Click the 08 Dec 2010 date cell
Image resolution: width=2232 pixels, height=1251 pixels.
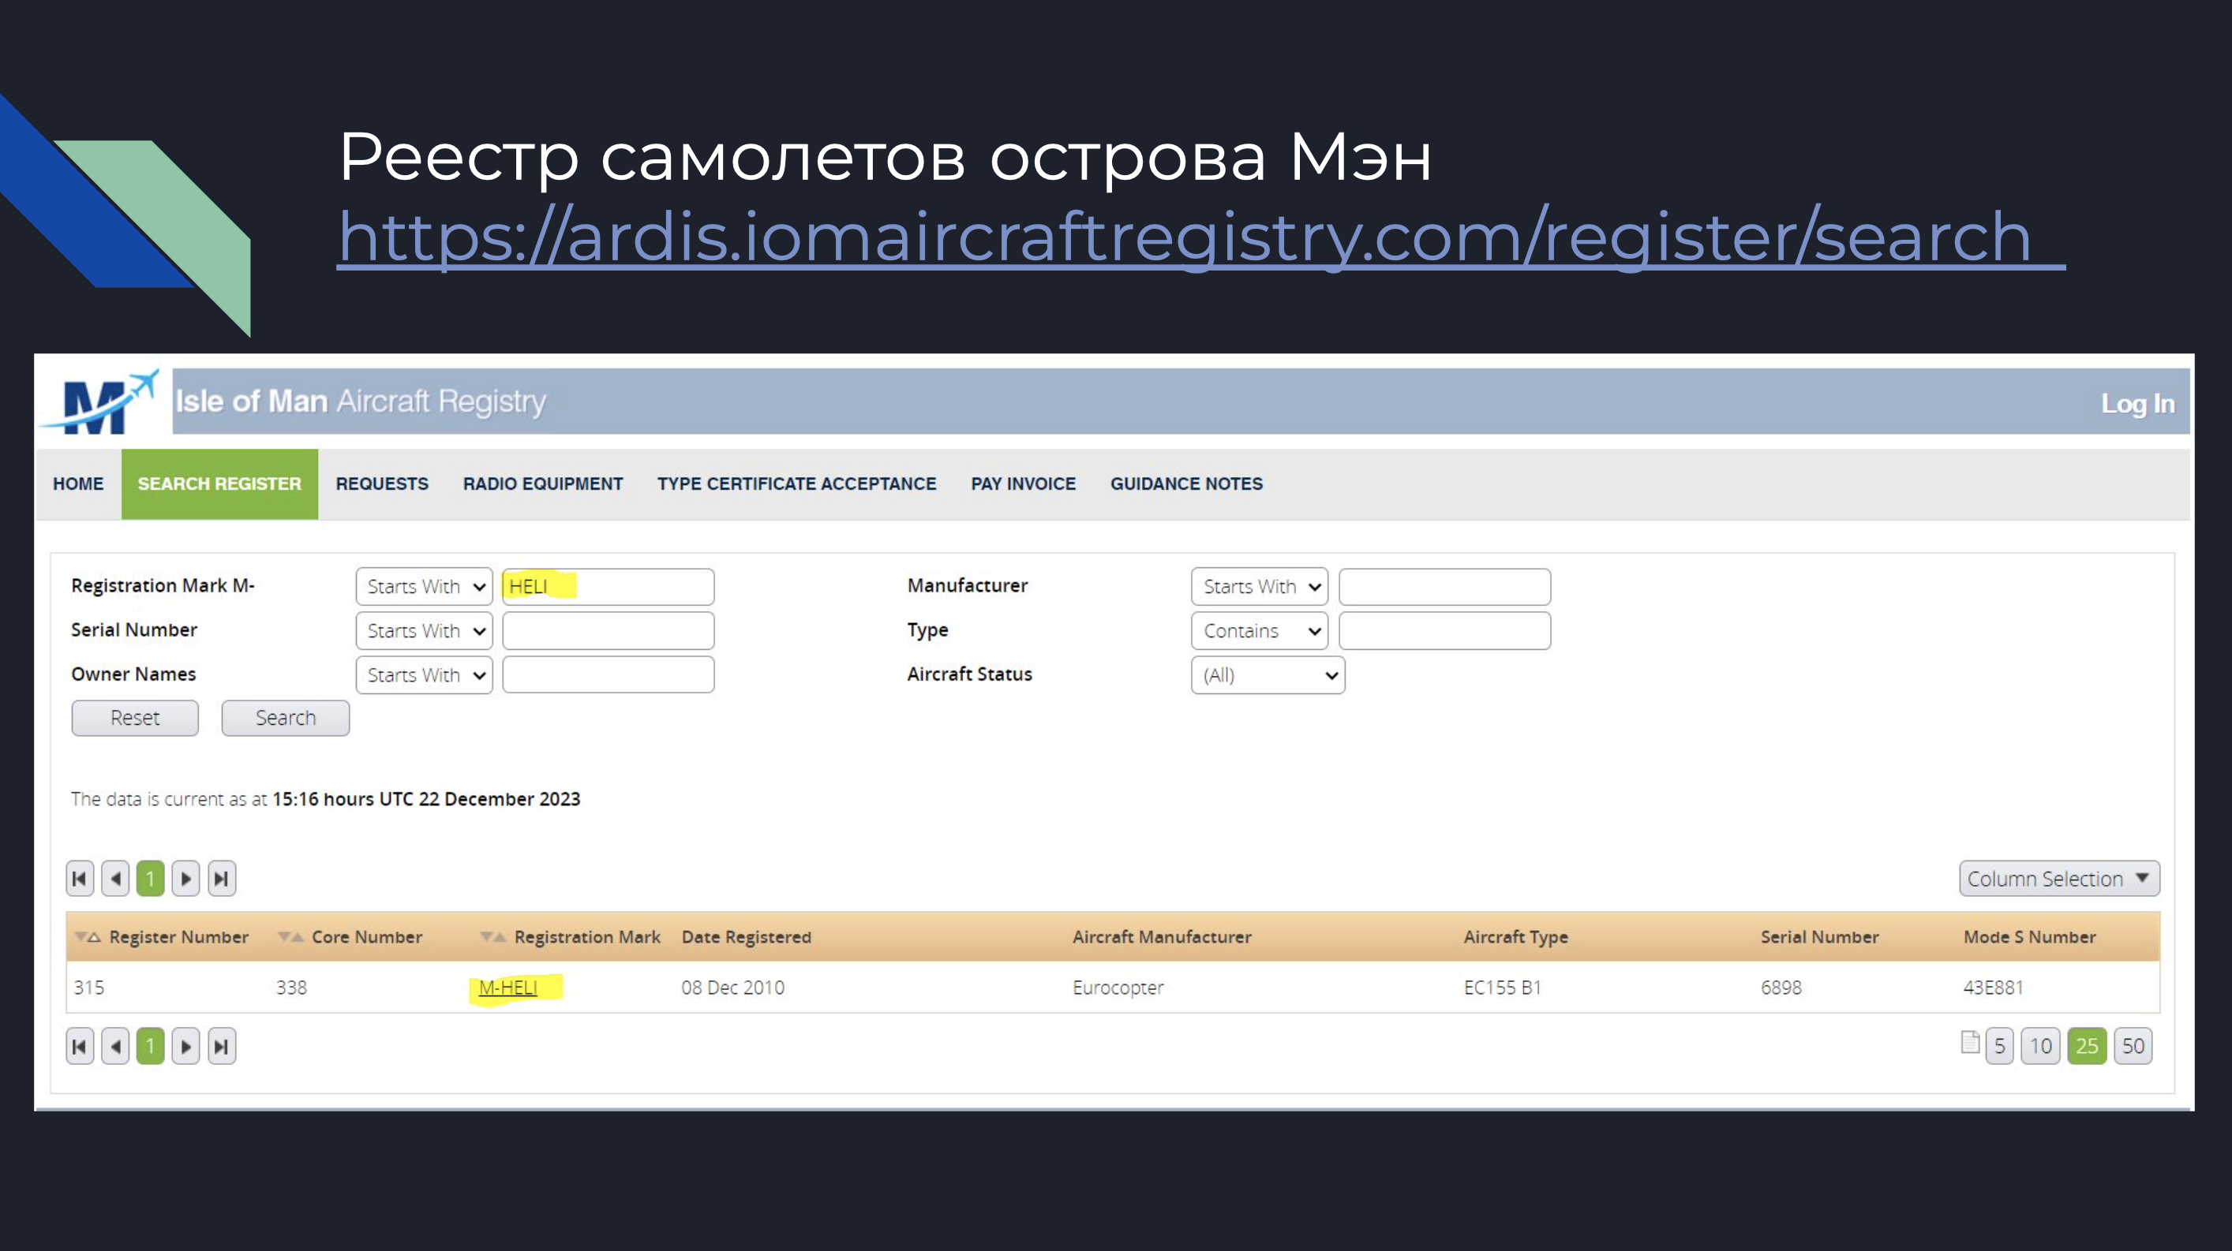[x=732, y=988]
